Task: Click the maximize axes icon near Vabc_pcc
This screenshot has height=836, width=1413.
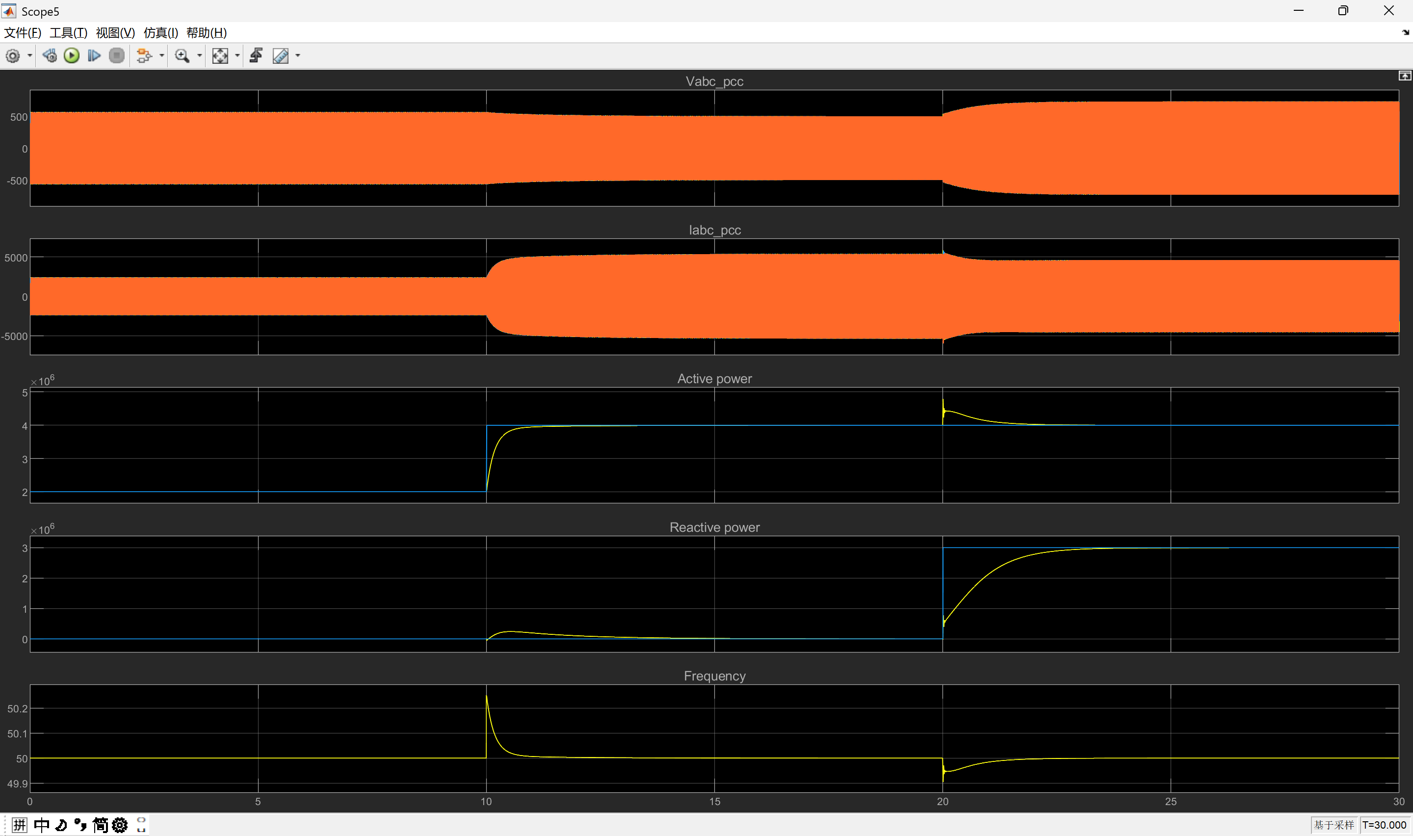Action: point(1405,76)
